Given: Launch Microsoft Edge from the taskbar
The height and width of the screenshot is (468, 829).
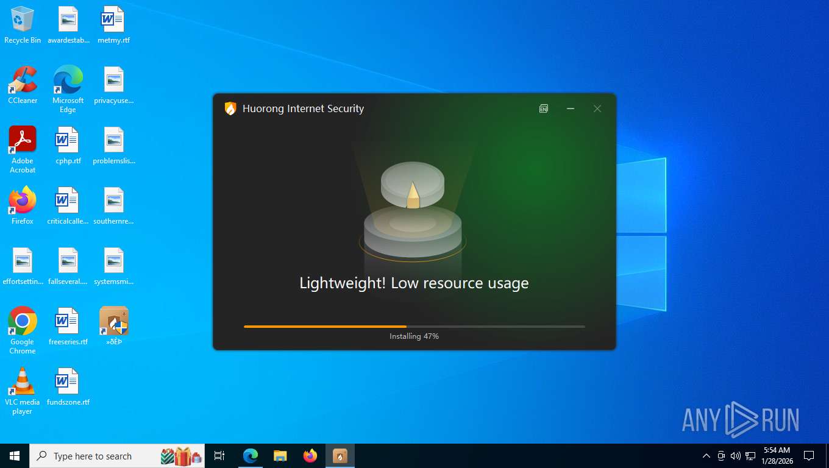Looking at the screenshot, I should point(251,456).
